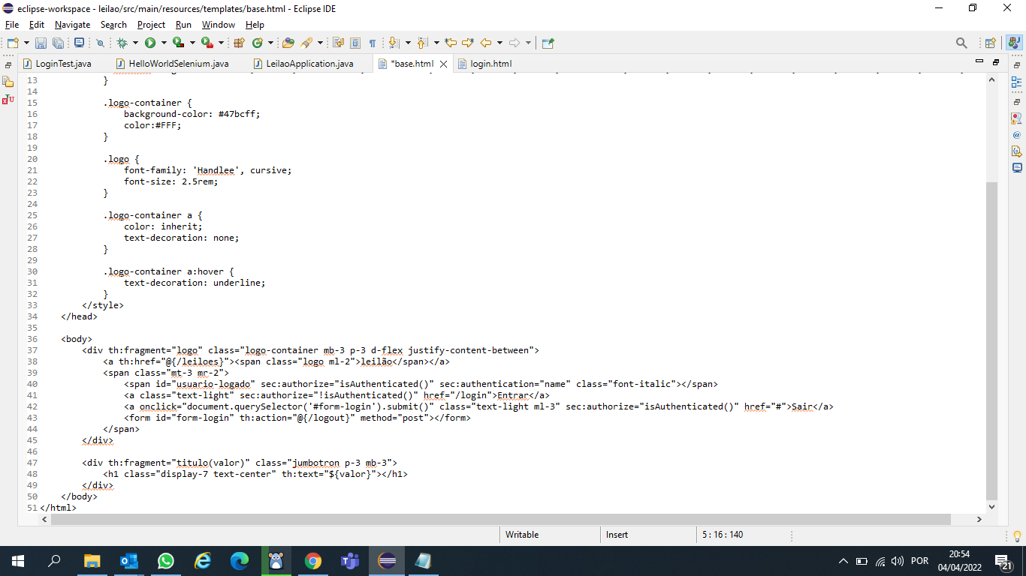This screenshot has height=576, width=1026.
Task: Toggle Skip All Breakpoints icon
Action: tap(100, 43)
